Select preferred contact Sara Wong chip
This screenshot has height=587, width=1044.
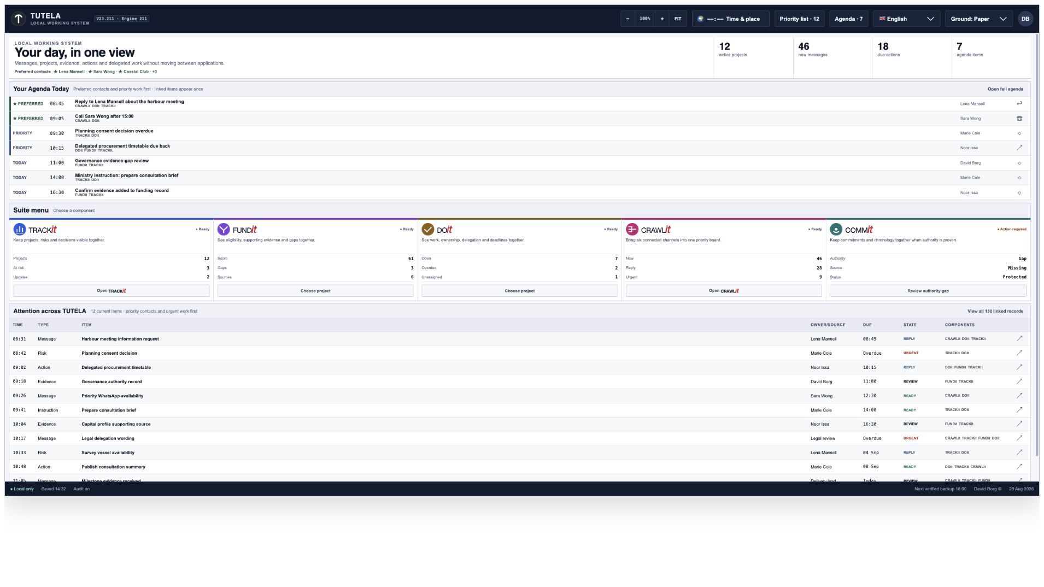point(102,72)
